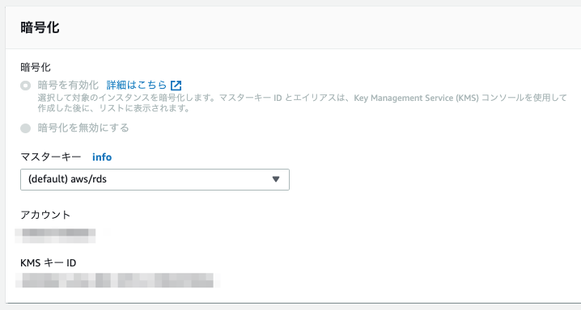Image resolution: width=581 pixels, height=310 pixels.
Task: Click the blurred account value under アカウント
Action: (55, 236)
